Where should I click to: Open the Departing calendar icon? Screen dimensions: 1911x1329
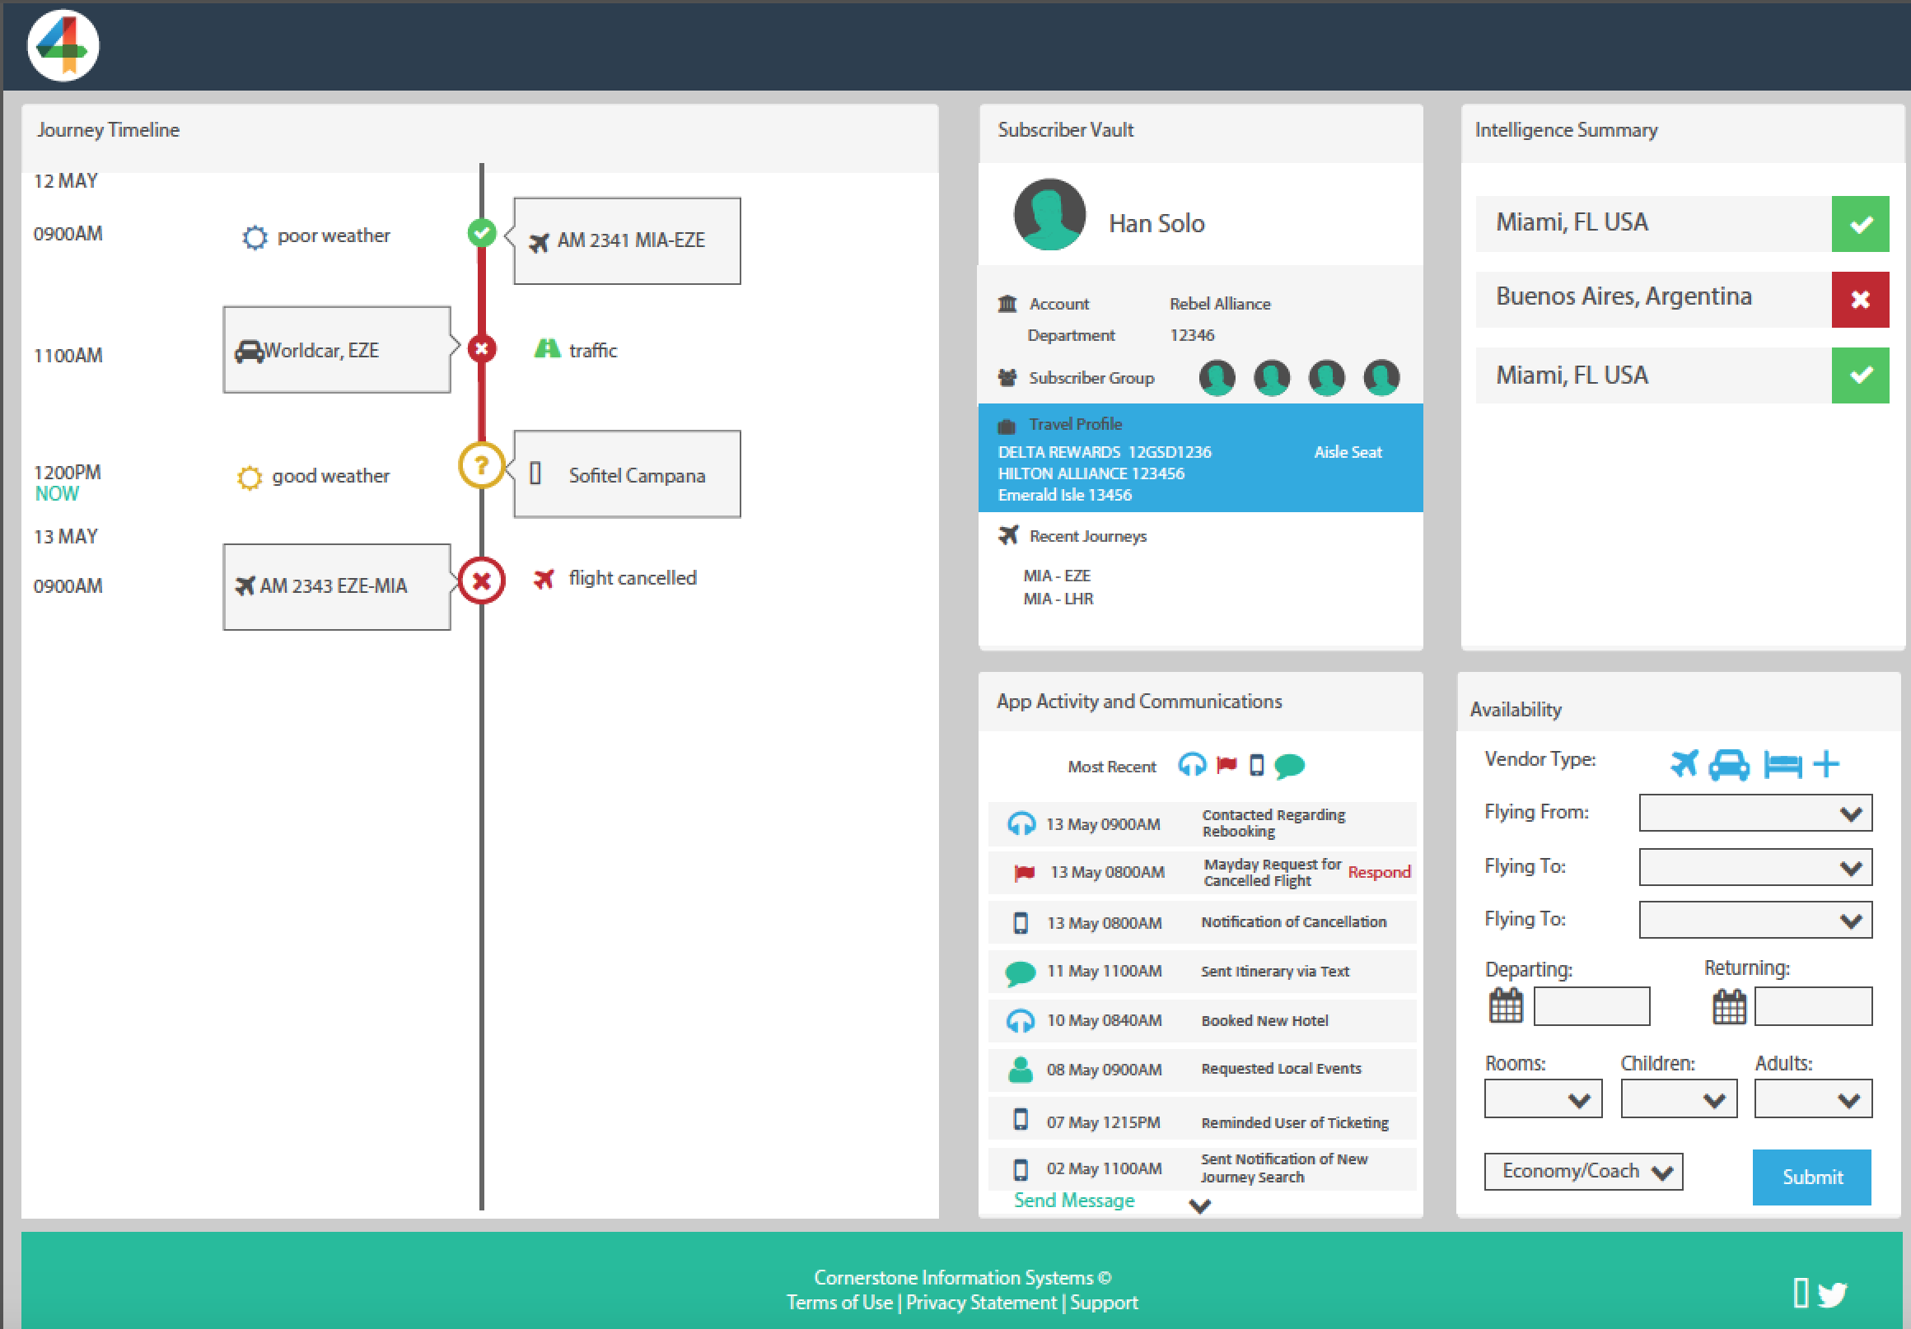[x=1506, y=1005]
